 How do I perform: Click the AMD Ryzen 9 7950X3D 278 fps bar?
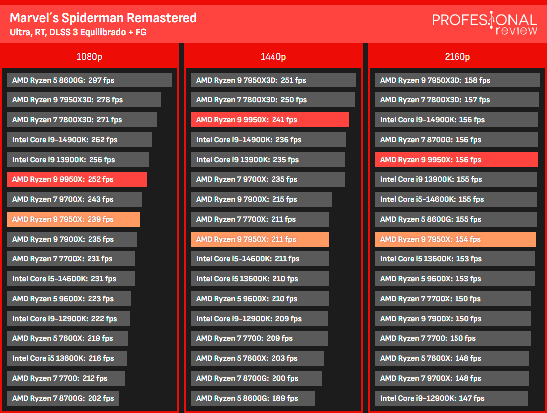click(x=84, y=100)
